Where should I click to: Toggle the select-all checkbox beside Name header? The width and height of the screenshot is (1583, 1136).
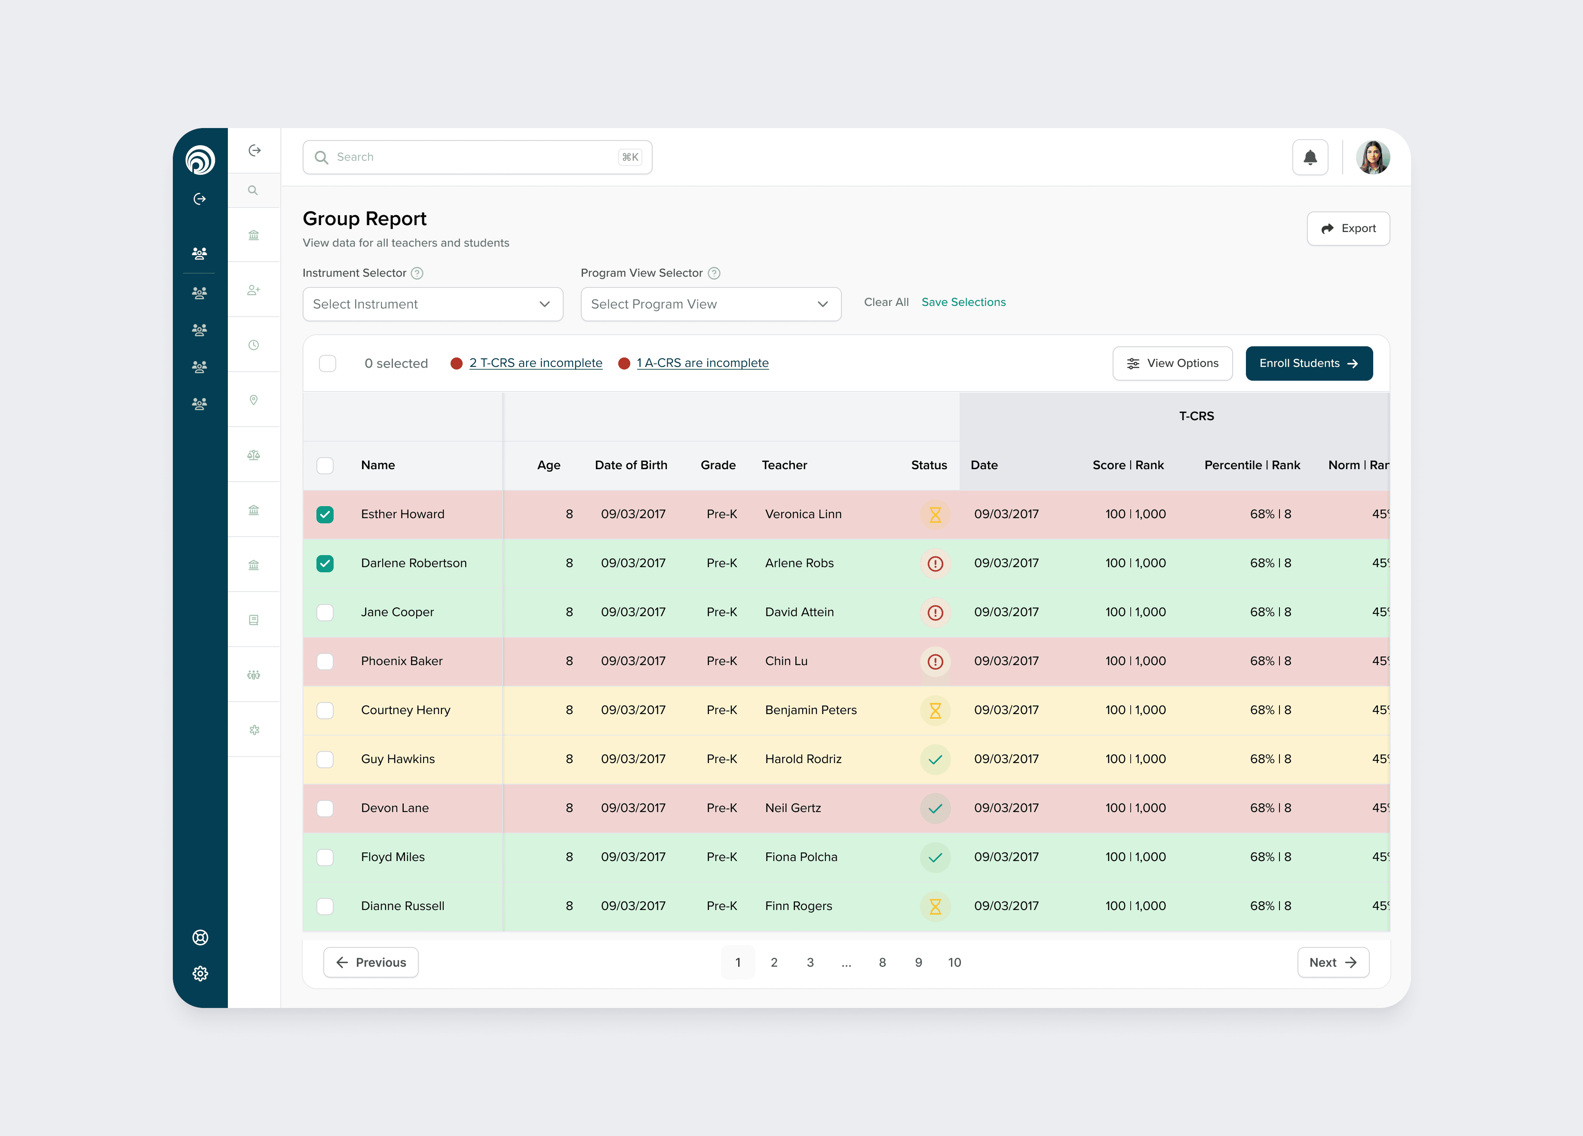coord(325,465)
